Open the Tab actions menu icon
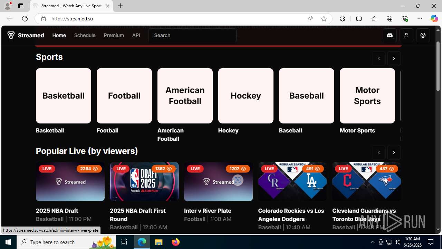Screen dimensions: 442x249 (21, 6)
